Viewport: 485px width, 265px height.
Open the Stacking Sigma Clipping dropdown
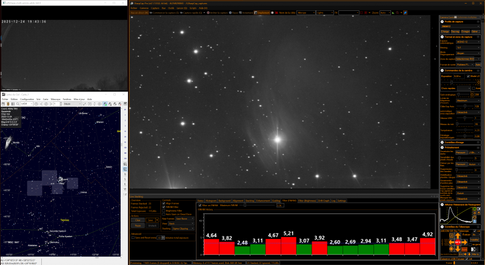(183, 229)
